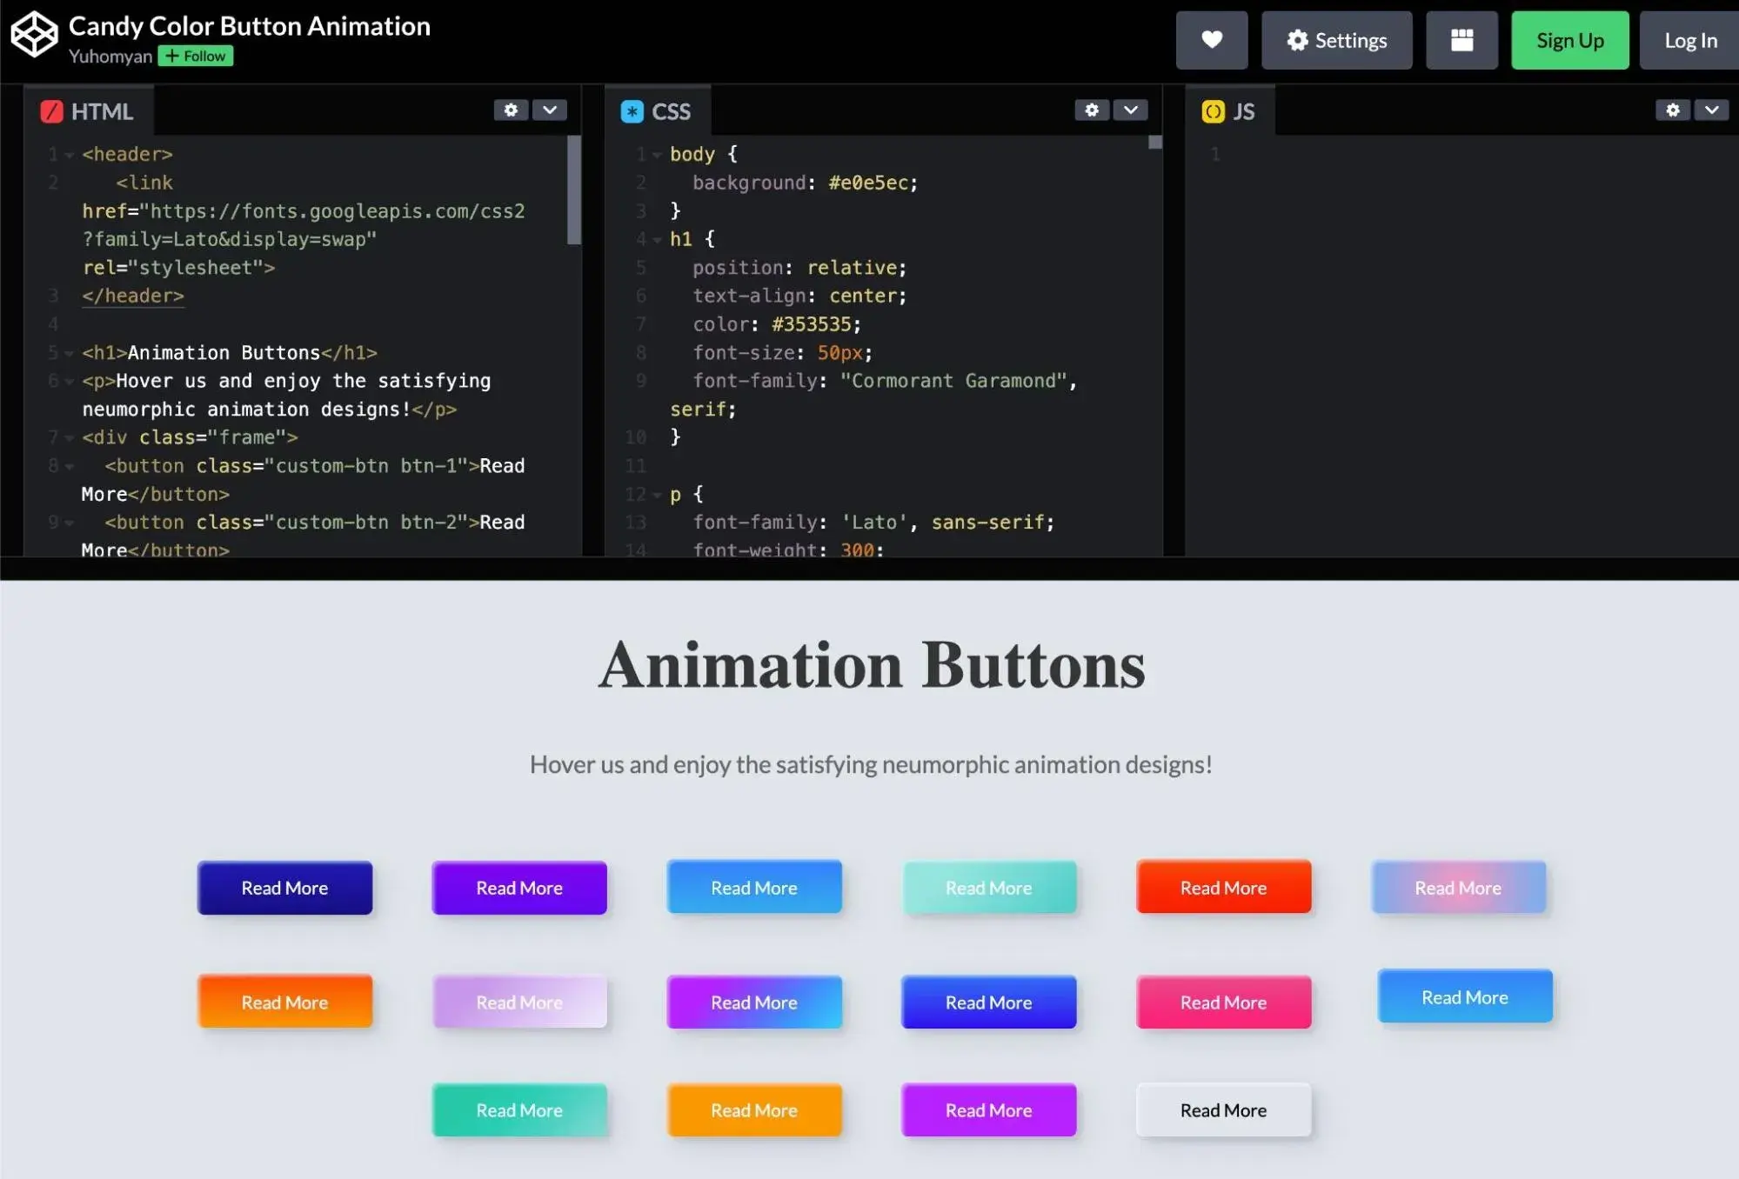
Task: Click the amber yellow Read More button
Action: [x=754, y=1109]
